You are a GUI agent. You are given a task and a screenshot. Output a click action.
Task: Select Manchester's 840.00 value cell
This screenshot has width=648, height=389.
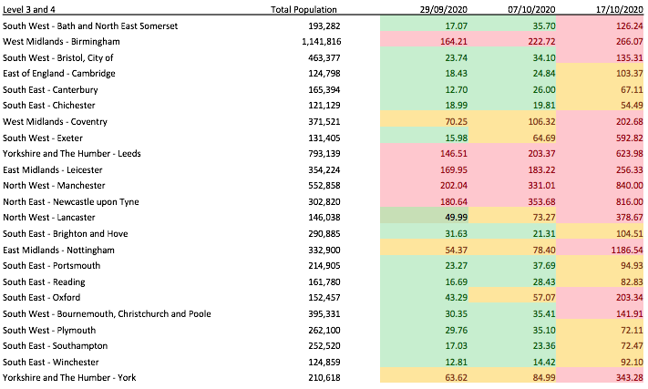point(600,186)
